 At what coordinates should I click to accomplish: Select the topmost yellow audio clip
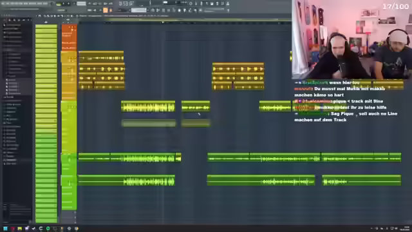click(101, 56)
